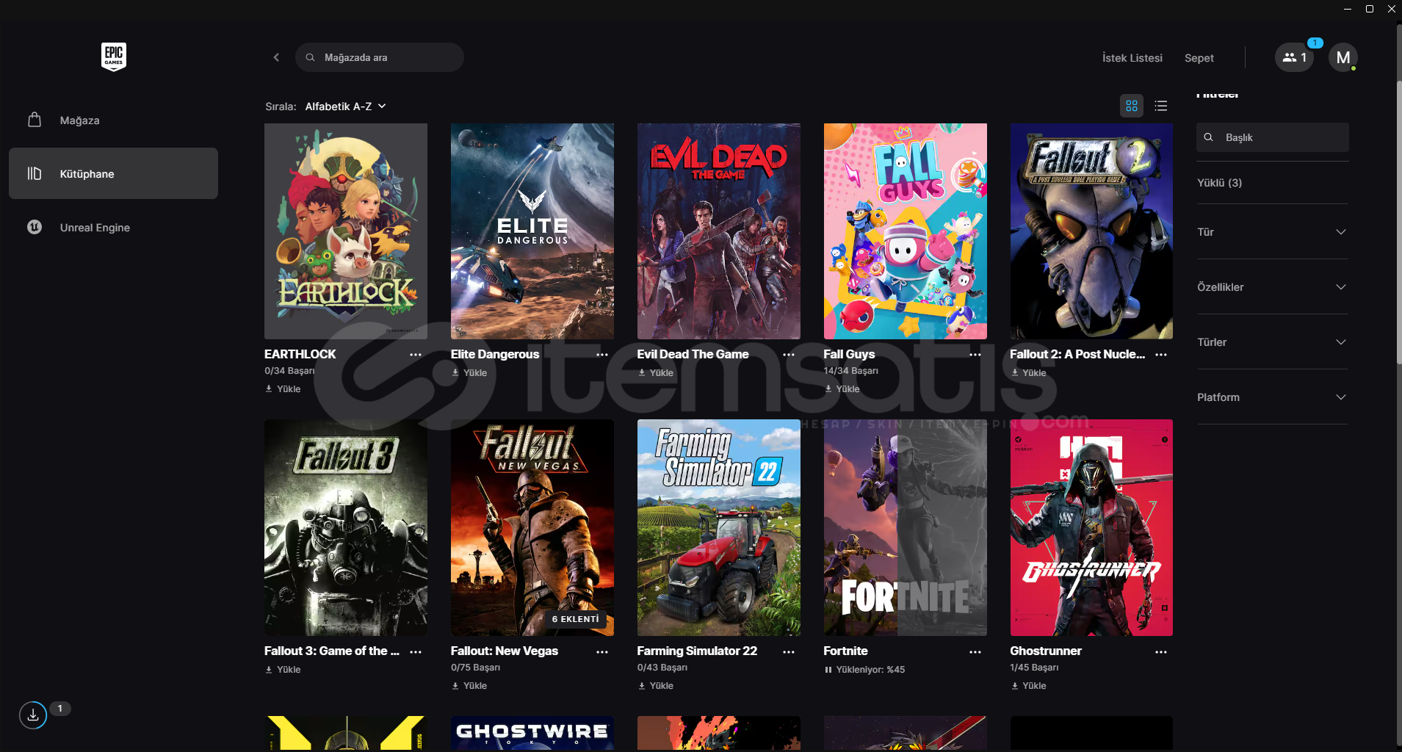Click Yükle under Farming Simulator 22

point(656,686)
